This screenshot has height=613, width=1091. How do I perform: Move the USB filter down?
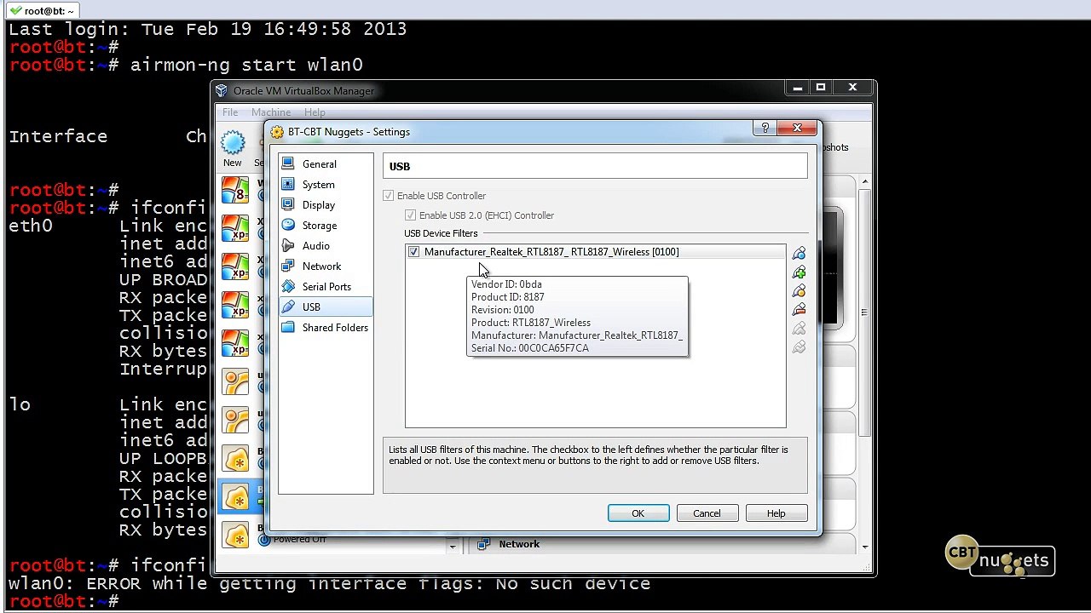tap(799, 347)
